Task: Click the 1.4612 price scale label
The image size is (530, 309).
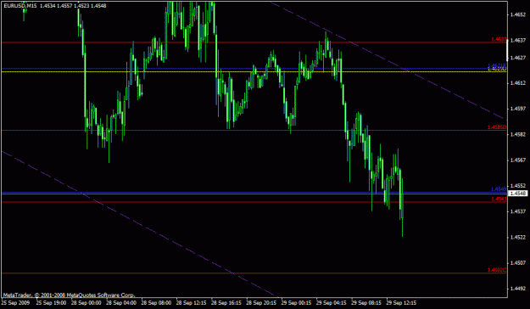Action: click(518, 83)
